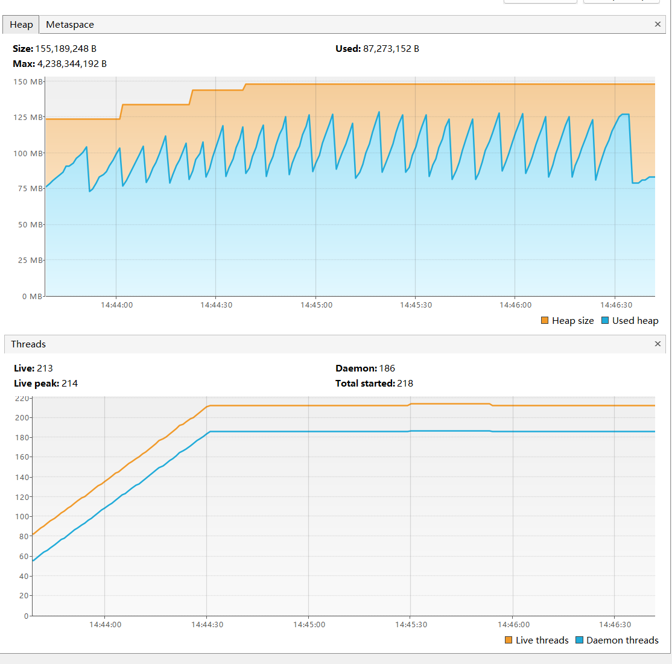Click the 14:44:00 label under heap chart
This screenshot has height=664, width=672.
click(x=116, y=305)
